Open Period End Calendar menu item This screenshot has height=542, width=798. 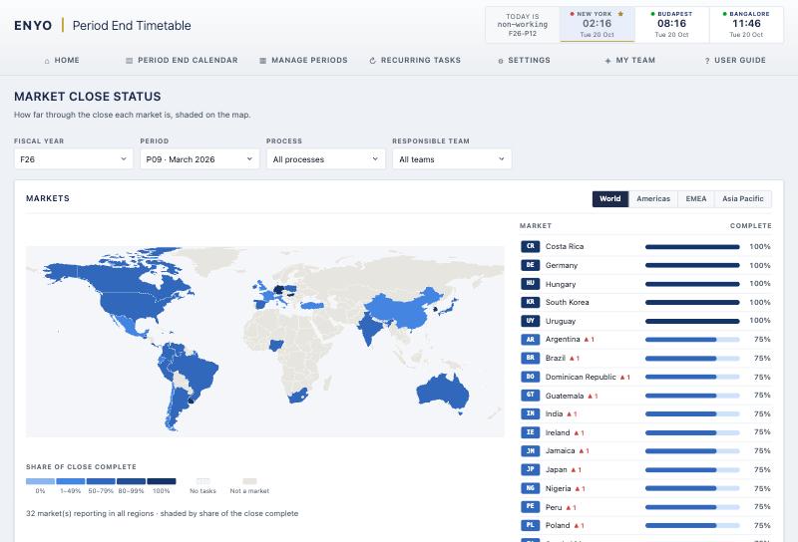182,60
